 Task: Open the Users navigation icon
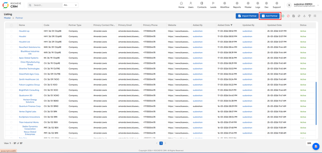pyautogui.click(x=191, y=3)
